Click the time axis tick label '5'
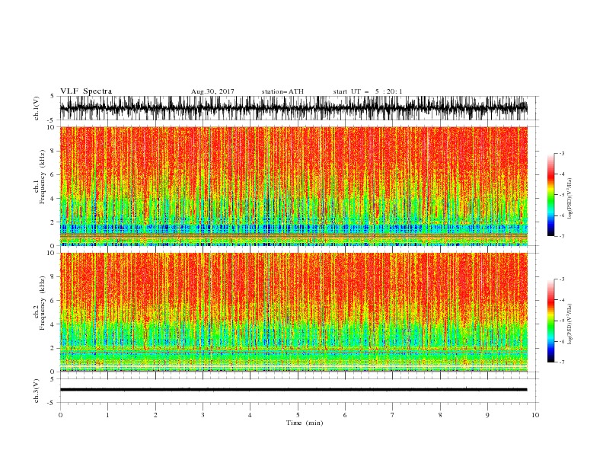 coord(298,415)
